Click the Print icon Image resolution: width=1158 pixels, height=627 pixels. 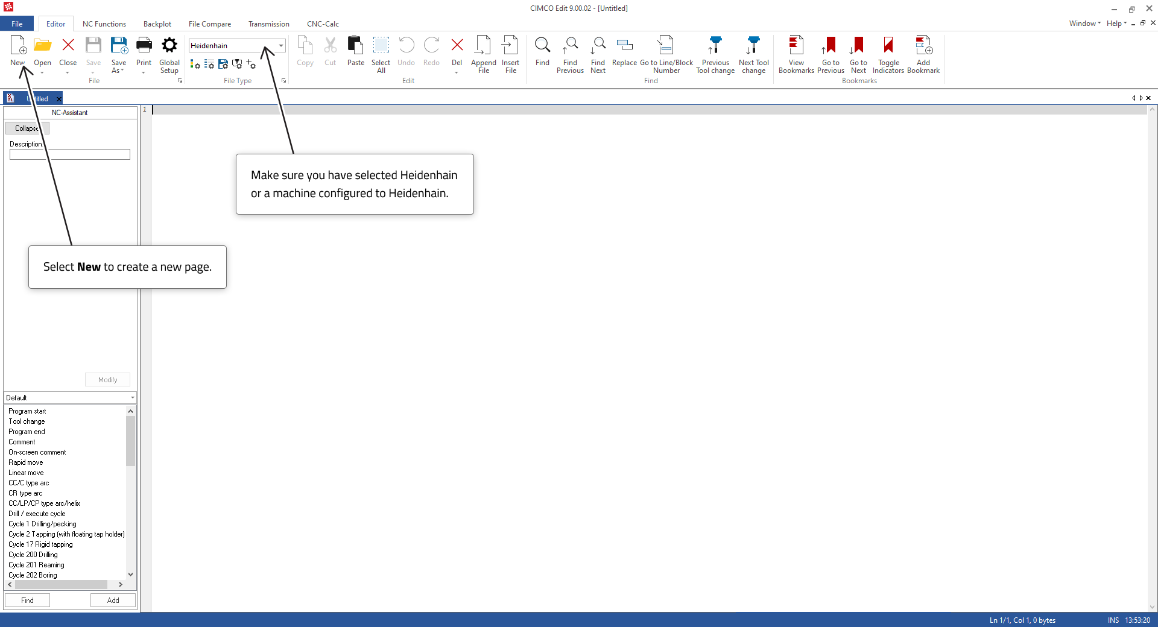coord(144,46)
